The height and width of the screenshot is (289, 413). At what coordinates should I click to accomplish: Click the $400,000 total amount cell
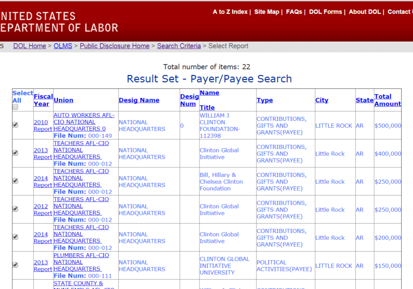click(388, 154)
